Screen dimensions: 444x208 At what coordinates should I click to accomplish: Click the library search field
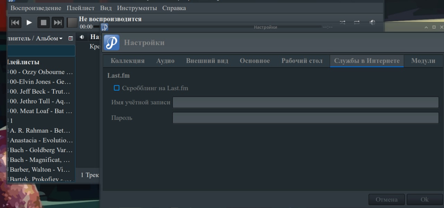coord(41,51)
